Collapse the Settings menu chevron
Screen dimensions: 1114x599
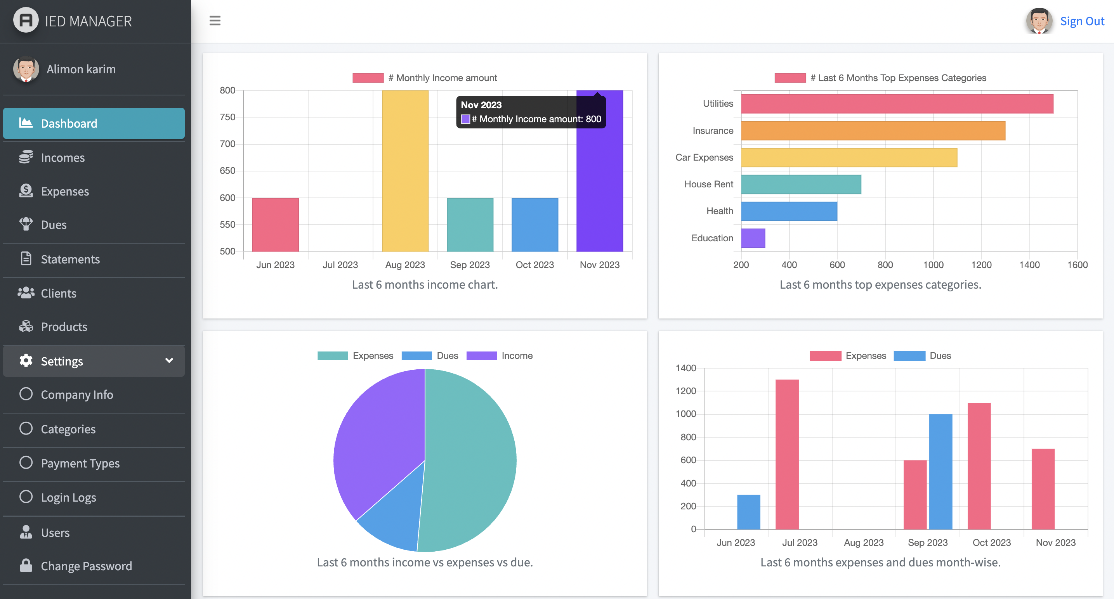tap(169, 360)
